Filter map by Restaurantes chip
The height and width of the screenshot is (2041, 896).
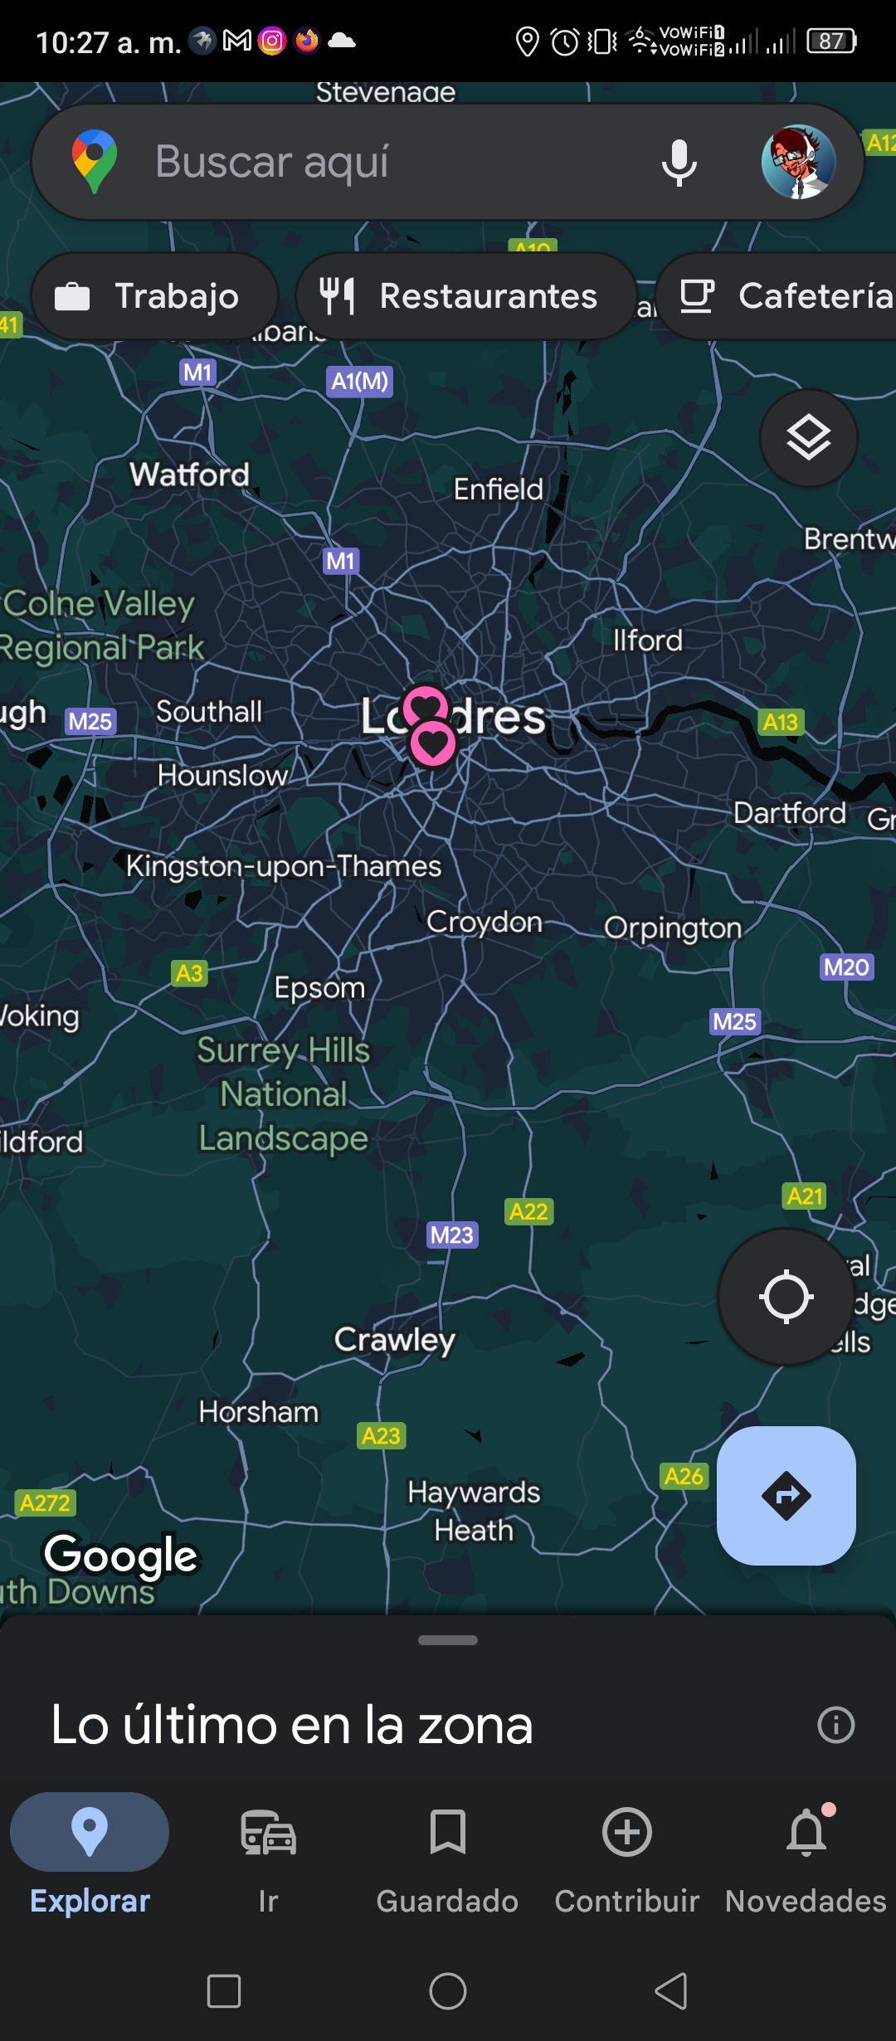(466, 296)
